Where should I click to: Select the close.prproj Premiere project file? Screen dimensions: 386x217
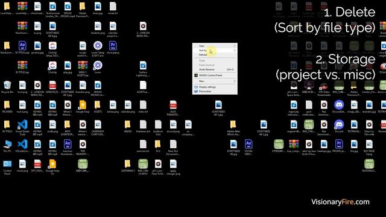coord(113,48)
